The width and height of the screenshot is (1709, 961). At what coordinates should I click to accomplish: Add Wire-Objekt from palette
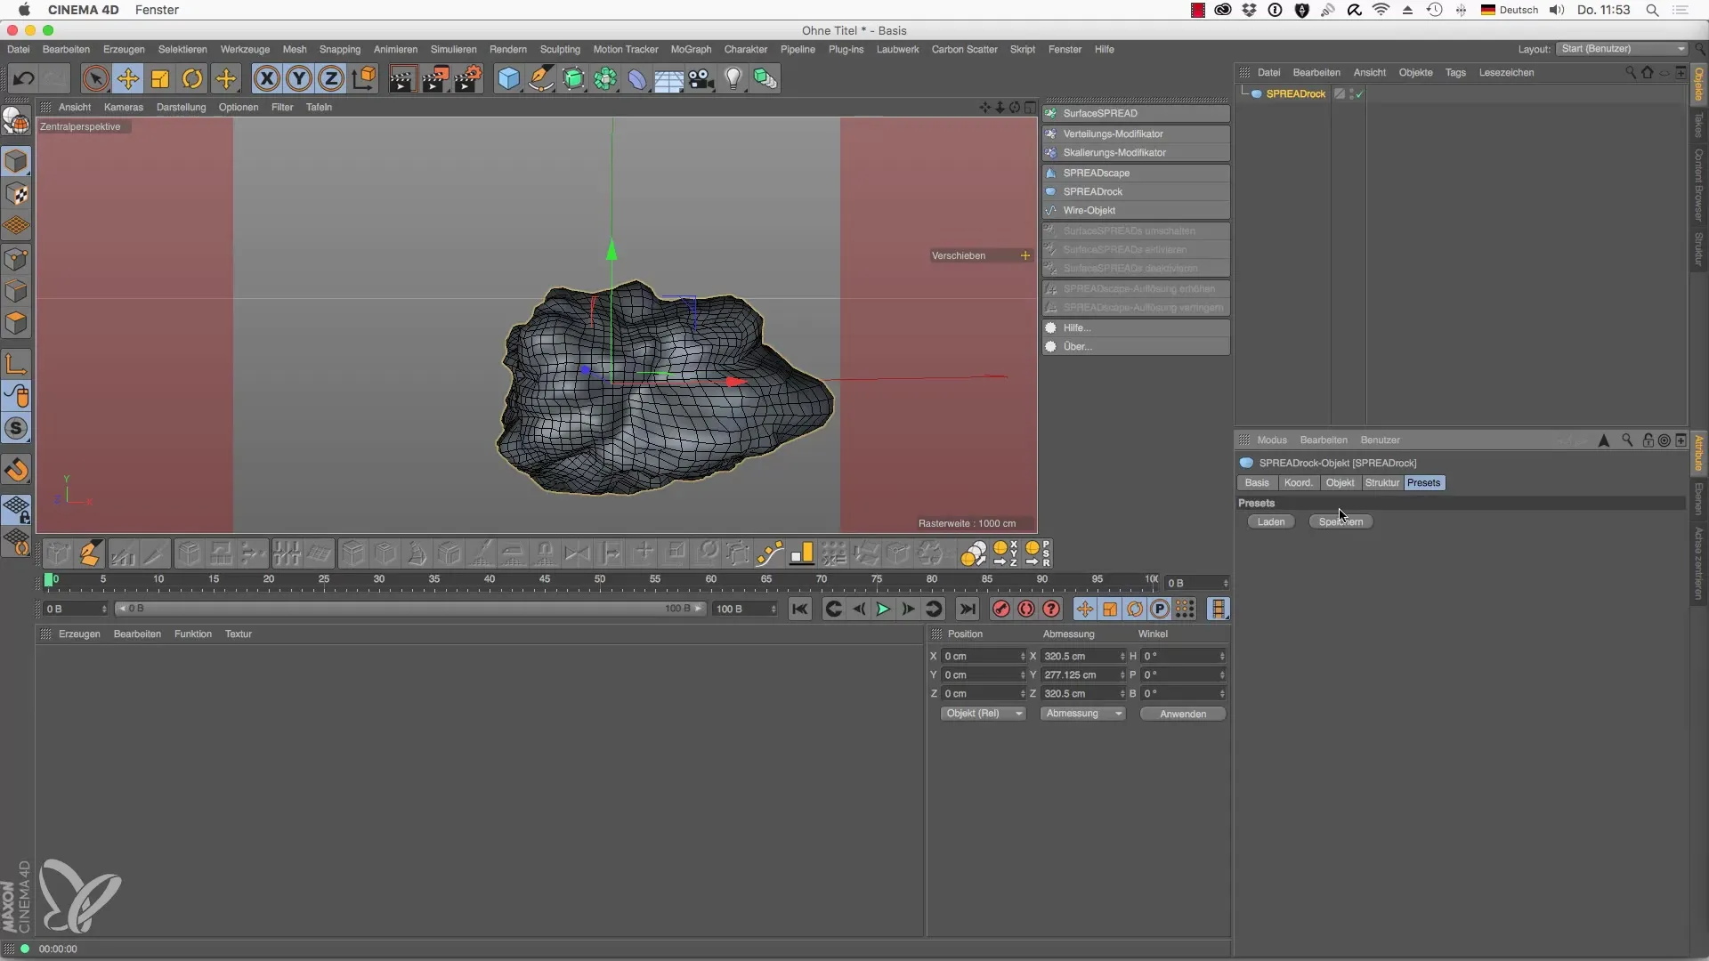pos(1137,211)
